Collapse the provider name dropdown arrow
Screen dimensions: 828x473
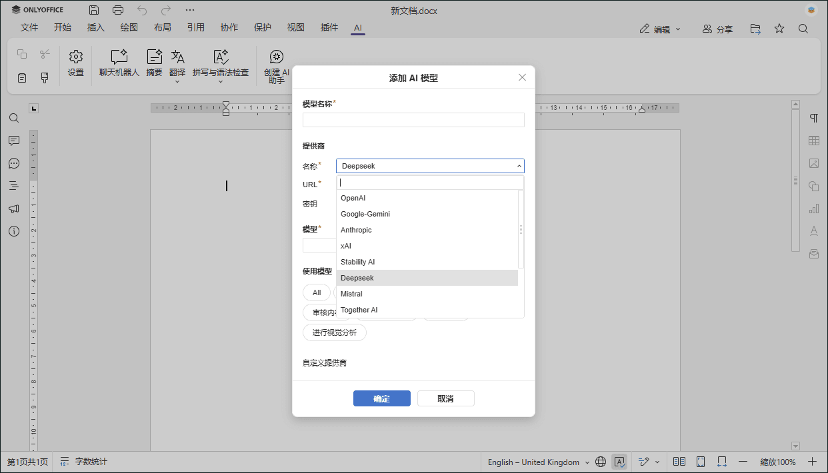(519, 166)
